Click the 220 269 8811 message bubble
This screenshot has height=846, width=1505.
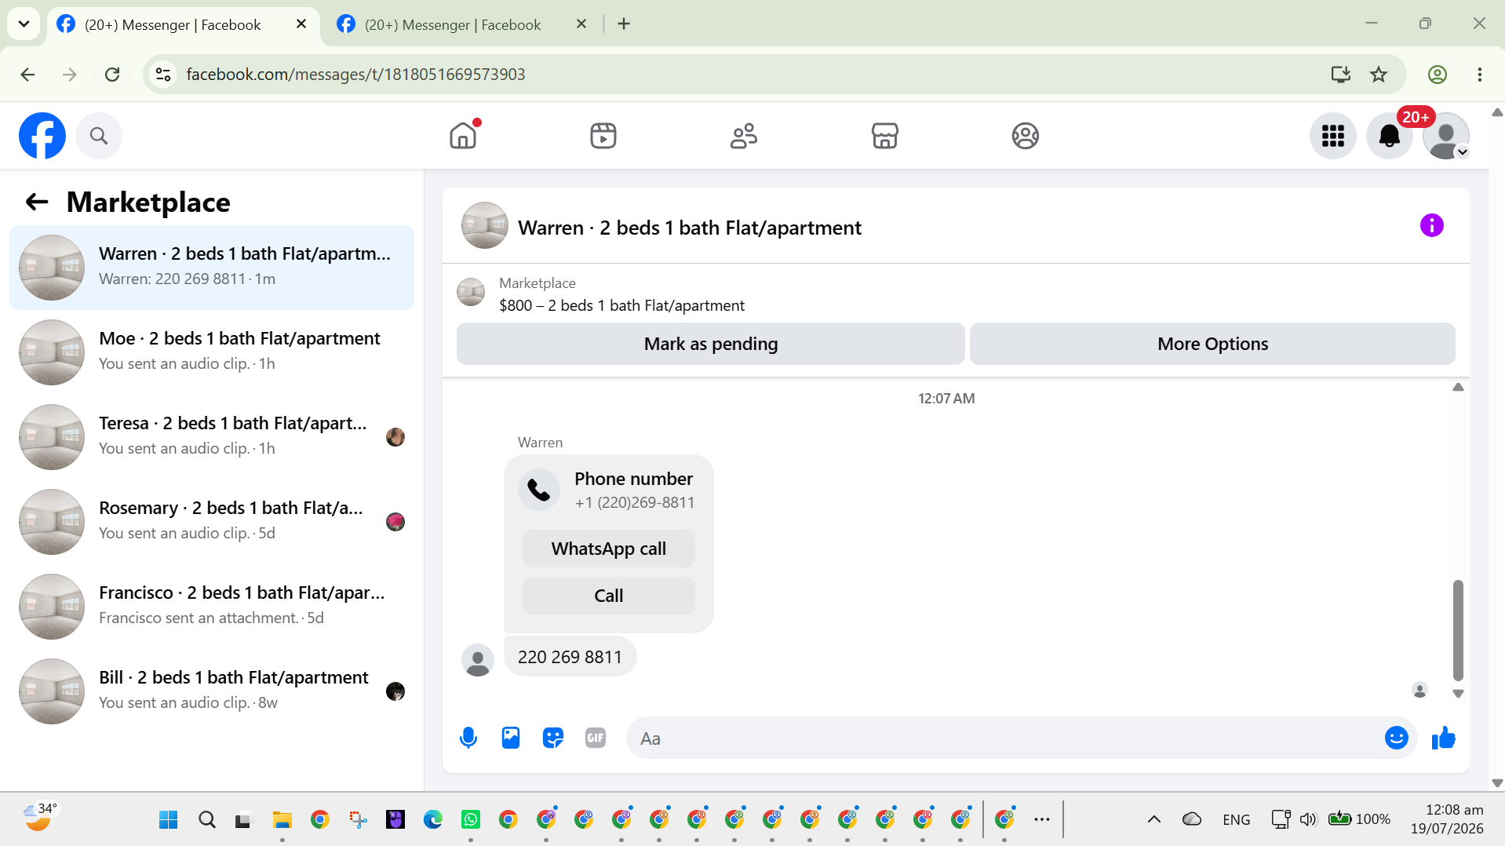(570, 657)
